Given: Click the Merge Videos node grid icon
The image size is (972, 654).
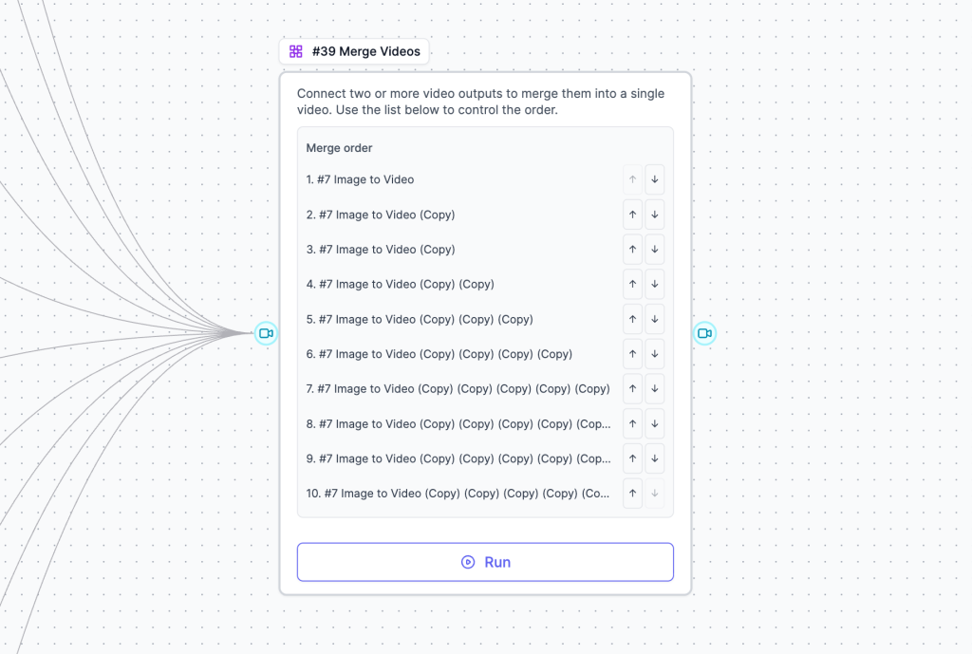Looking at the screenshot, I should pos(296,51).
